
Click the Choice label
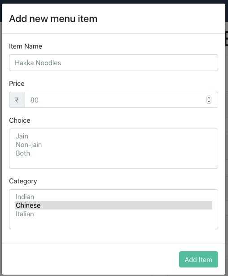pyautogui.click(x=19, y=120)
